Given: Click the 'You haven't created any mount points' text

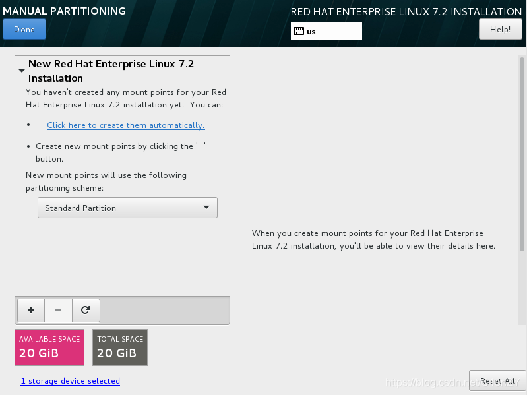Looking at the screenshot, I should pos(126,98).
